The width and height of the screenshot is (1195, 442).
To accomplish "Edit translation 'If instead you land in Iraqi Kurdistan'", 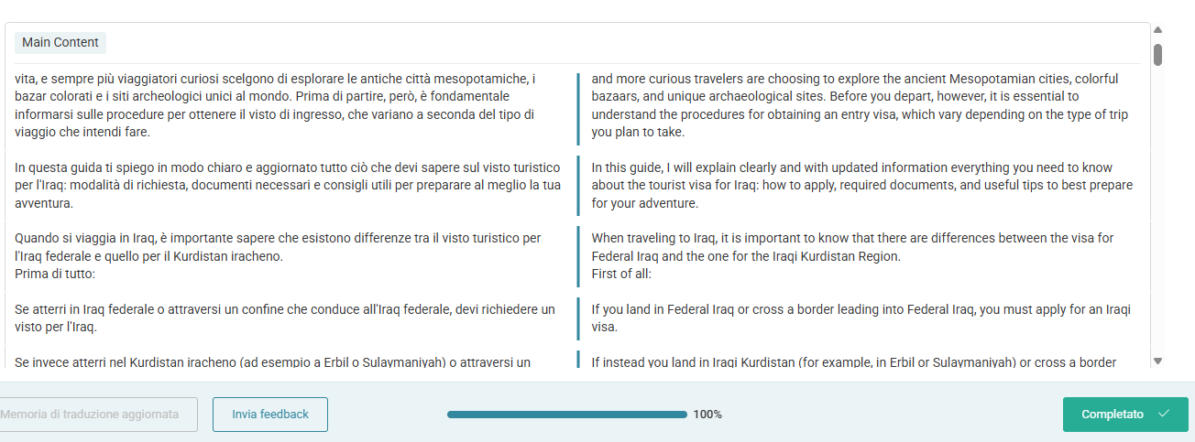I will coord(863,361).
